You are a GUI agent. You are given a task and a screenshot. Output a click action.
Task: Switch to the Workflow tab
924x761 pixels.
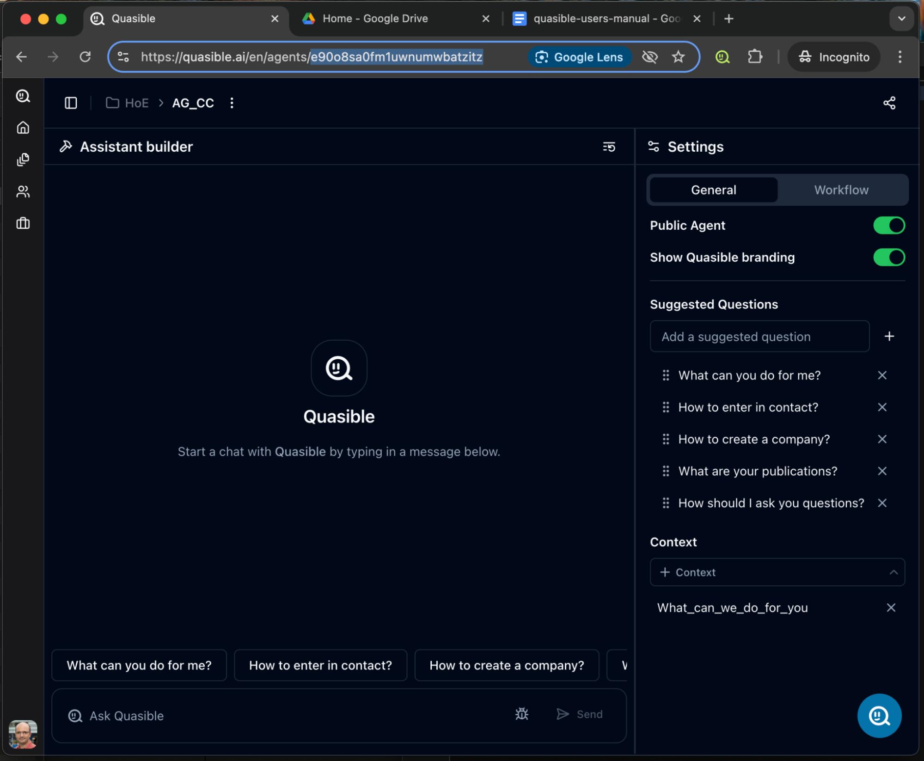coord(841,190)
